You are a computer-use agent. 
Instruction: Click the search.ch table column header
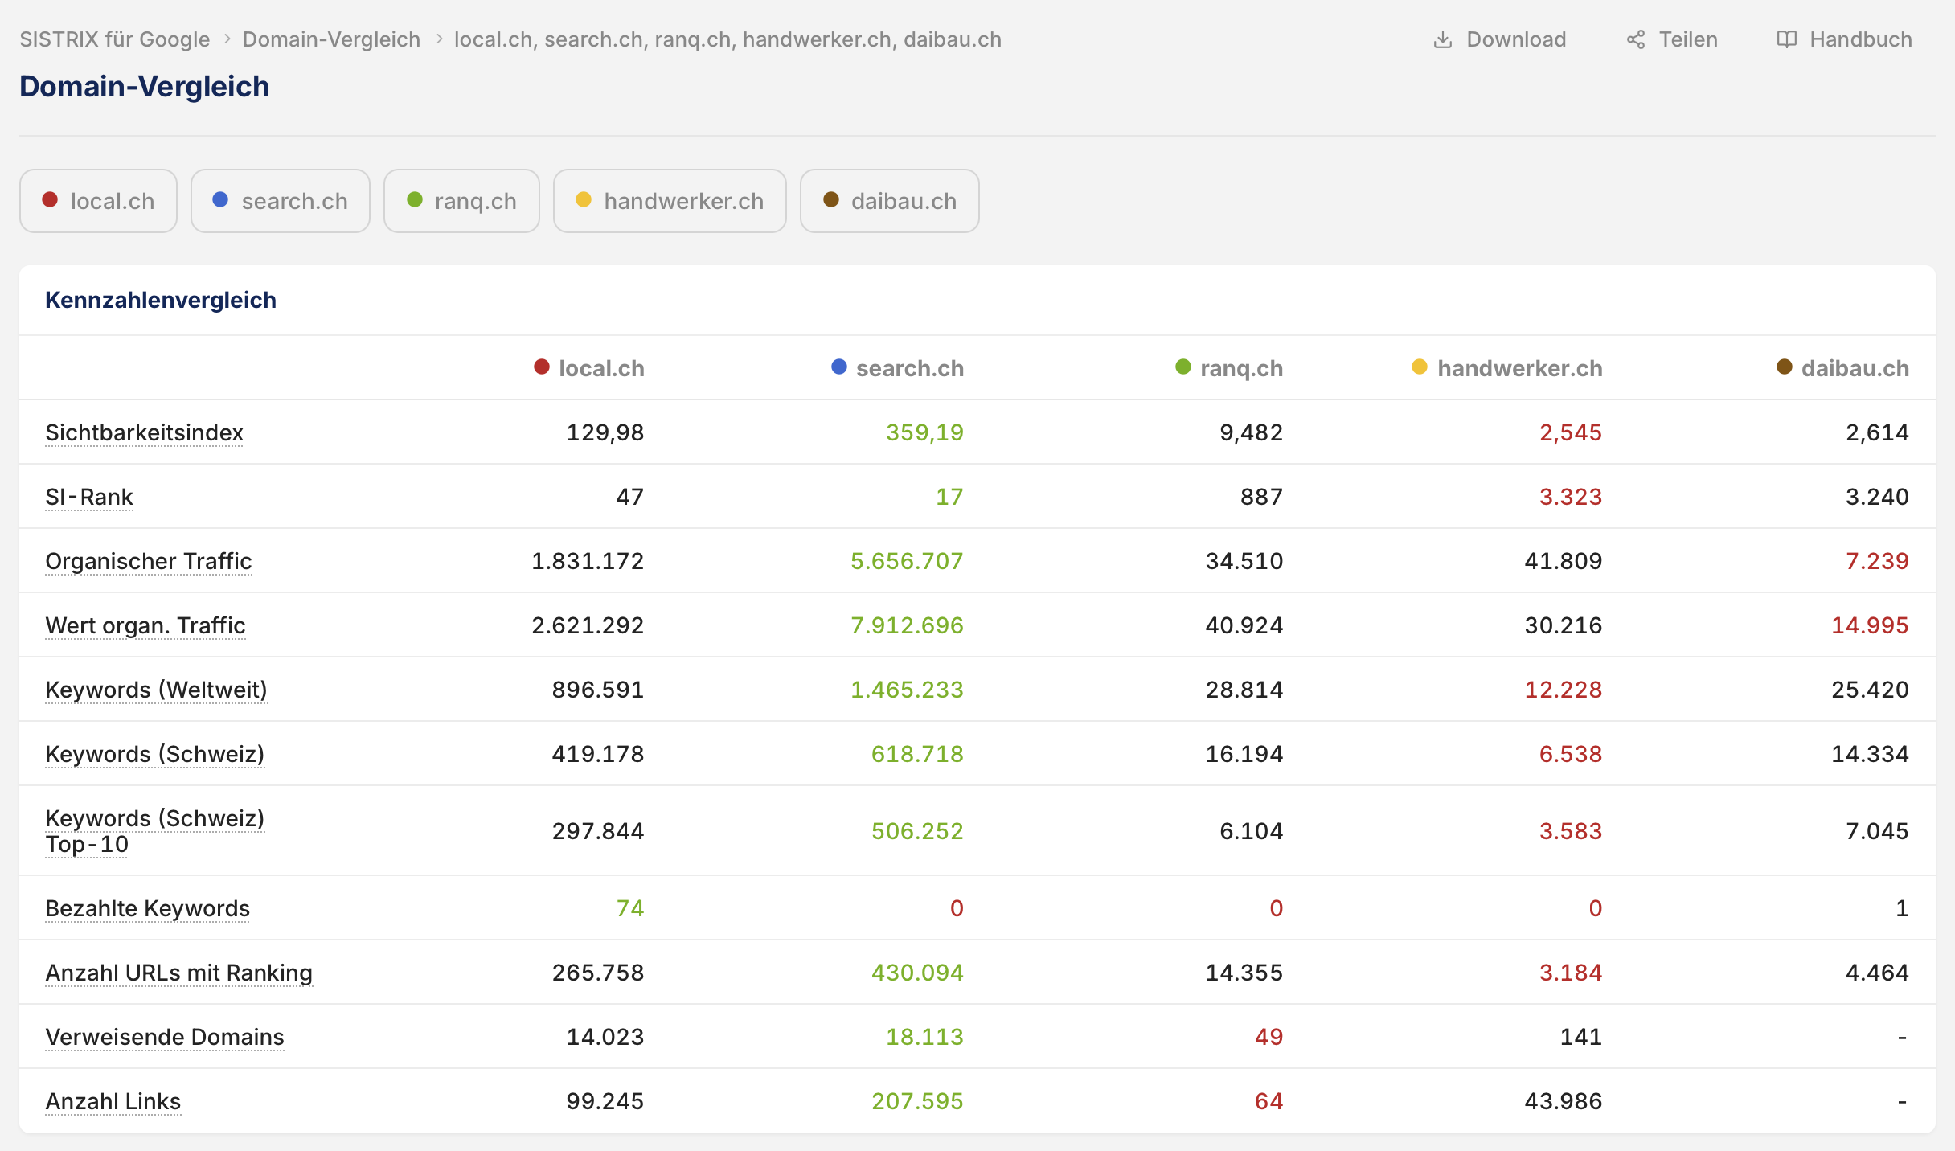898,368
